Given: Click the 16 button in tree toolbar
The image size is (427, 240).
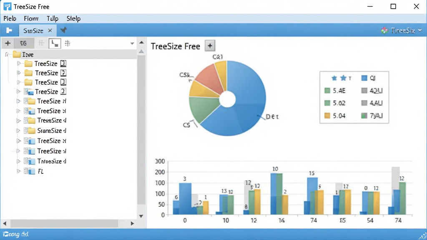Looking at the screenshot, I should pyautogui.click(x=23, y=43).
